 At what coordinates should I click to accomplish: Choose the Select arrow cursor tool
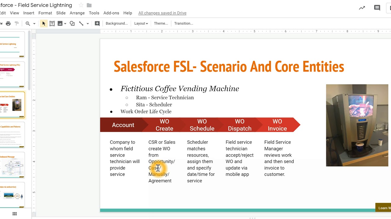(44, 23)
